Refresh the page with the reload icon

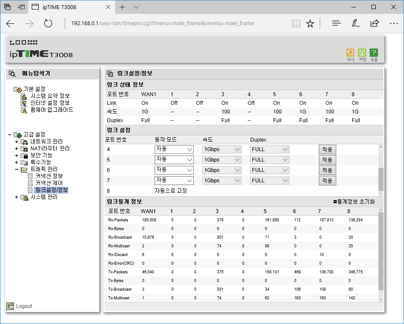(x=48, y=23)
